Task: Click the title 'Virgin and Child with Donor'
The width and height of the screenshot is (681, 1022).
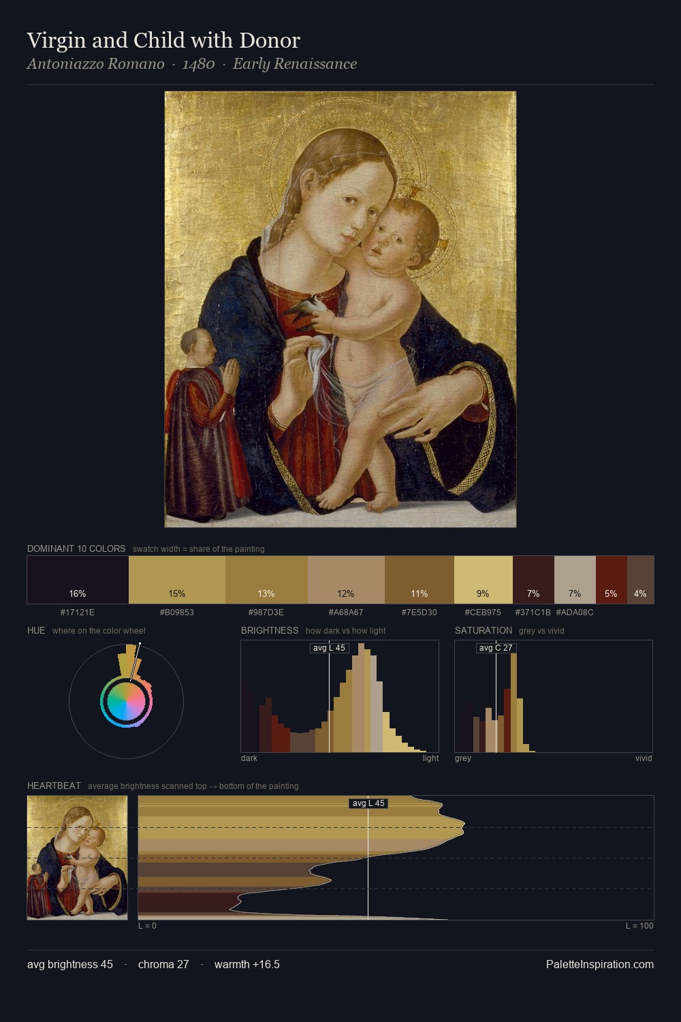Action: [x=163, y=40]
